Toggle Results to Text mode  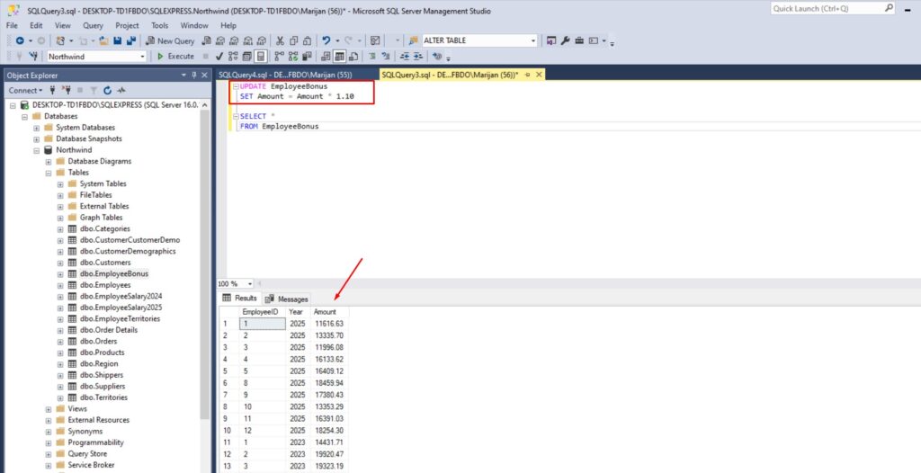point(326,57)
